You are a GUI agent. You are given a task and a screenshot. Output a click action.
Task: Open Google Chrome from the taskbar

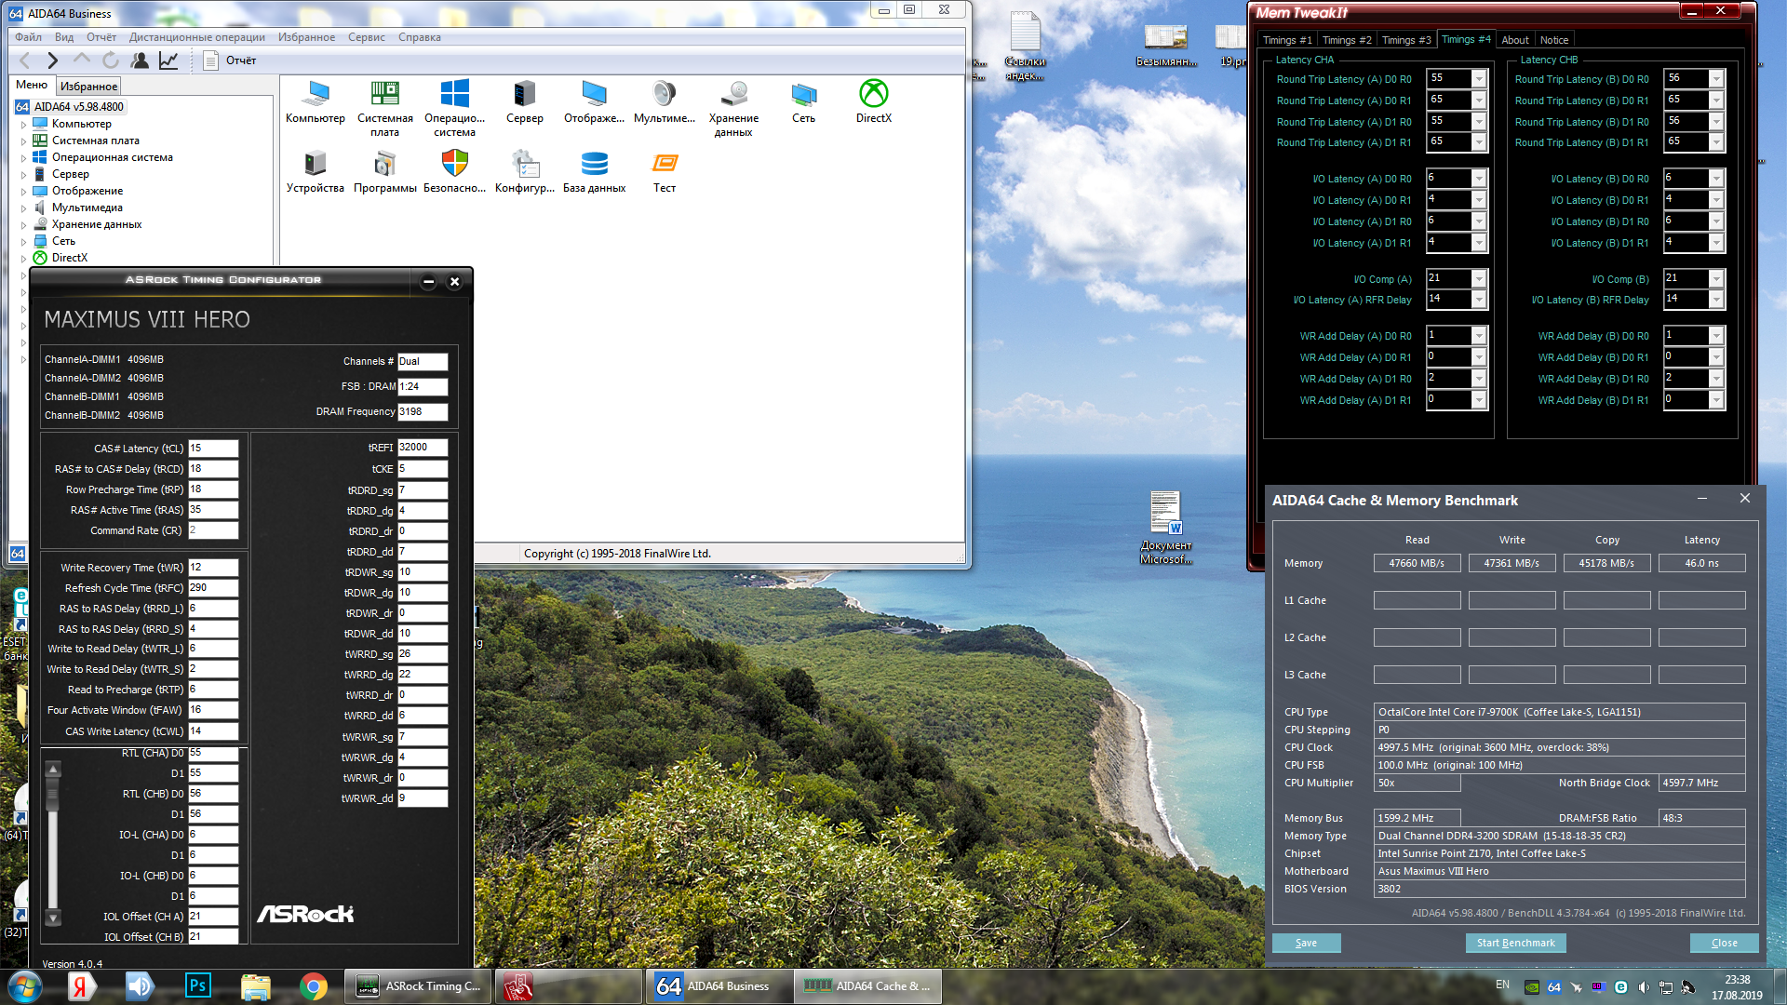(x=314, y=985)
